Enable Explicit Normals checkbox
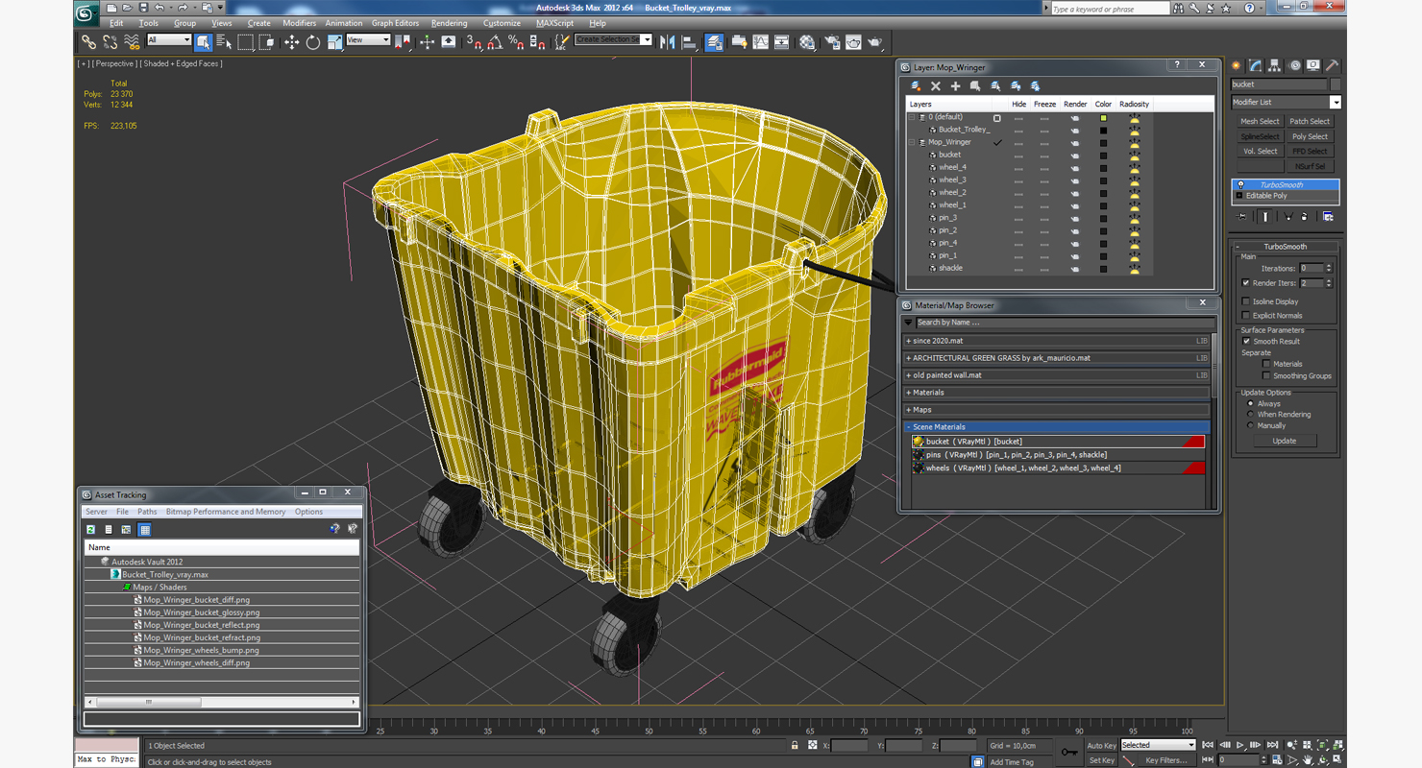Image resolution: width=1422 pixels, height=768 pixels. [1246, 315]
